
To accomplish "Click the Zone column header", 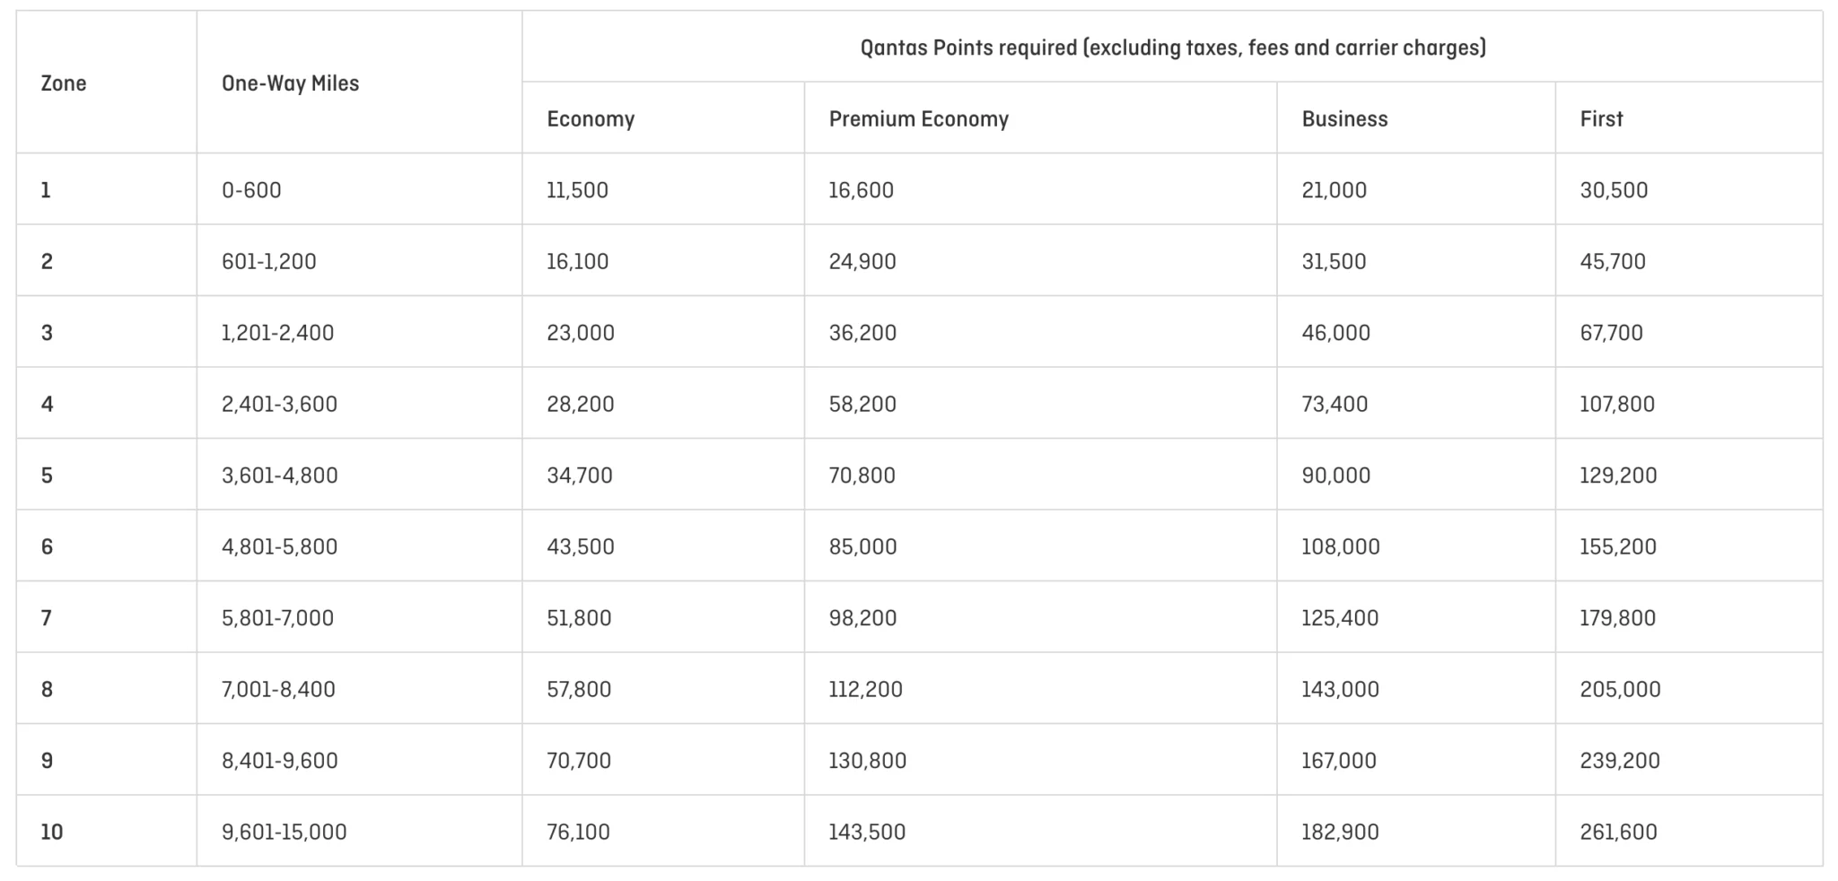I will point(64,83).
